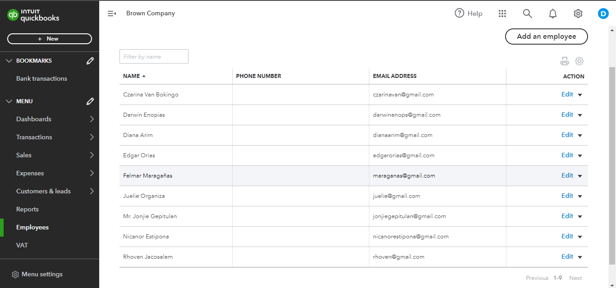The image size is (616, 288).
Task: Open the notifications bell
Action: point(553,14)
